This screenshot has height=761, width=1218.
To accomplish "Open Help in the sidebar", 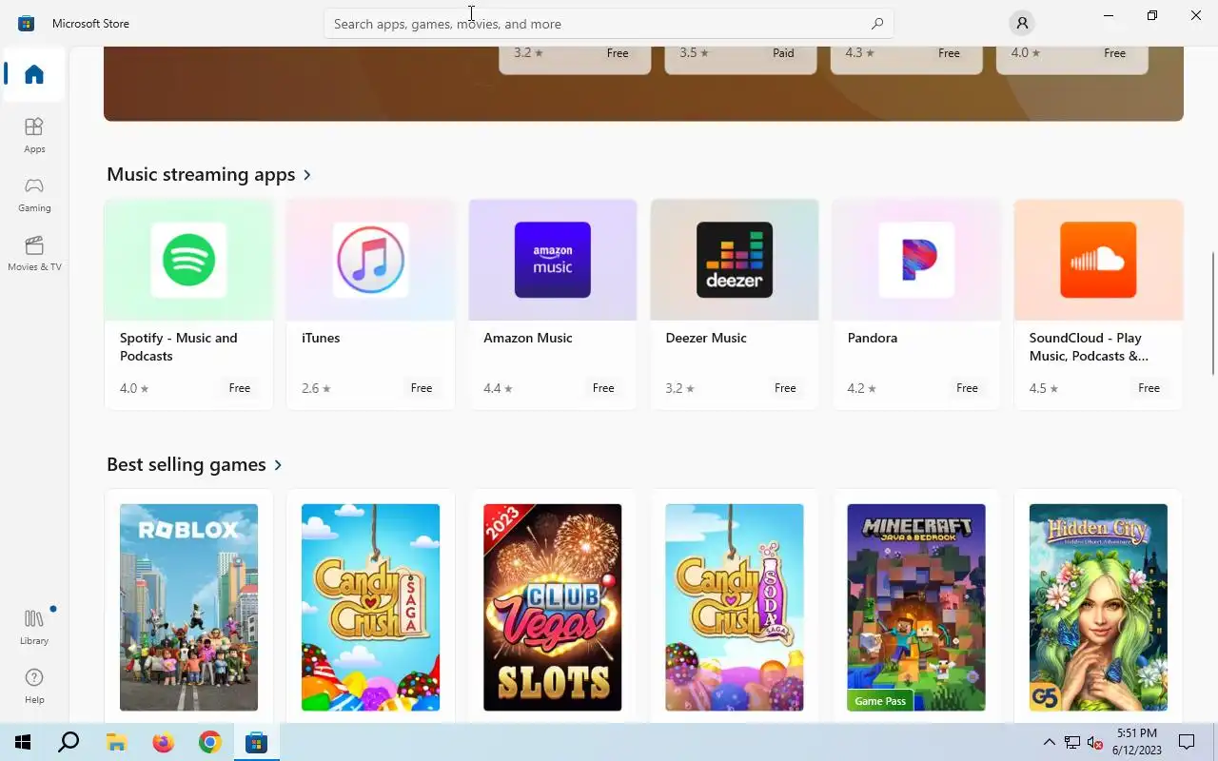I will pyautogui.click(x=34, y=686).
